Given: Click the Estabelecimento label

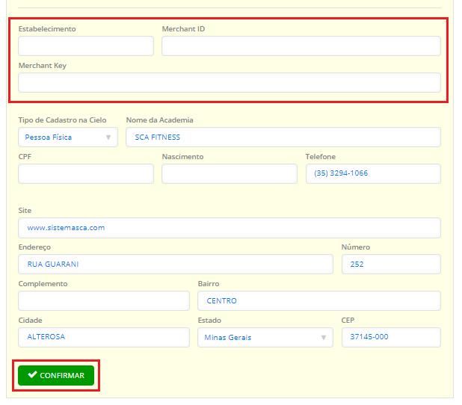Looking at the screenshot, I should 47,29.
